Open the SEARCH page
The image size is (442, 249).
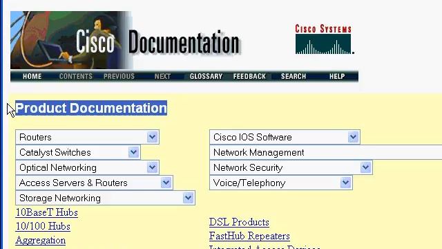[294, 76]
